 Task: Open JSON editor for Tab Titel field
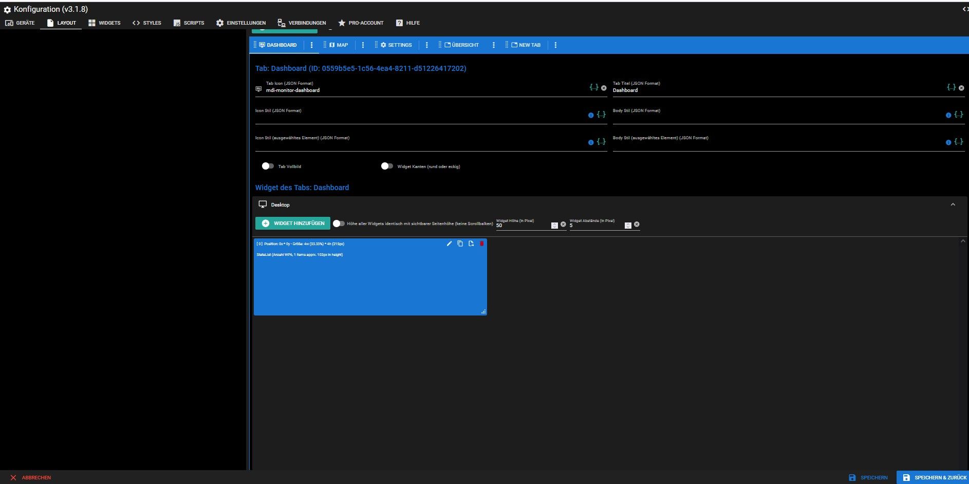click(x=952, y=87)
